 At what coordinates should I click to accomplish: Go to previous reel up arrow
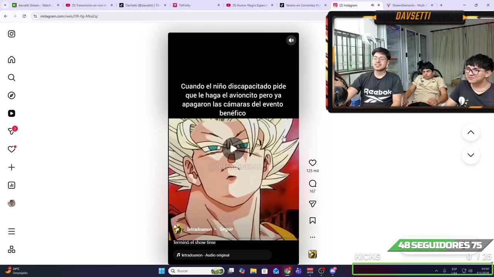471,132
